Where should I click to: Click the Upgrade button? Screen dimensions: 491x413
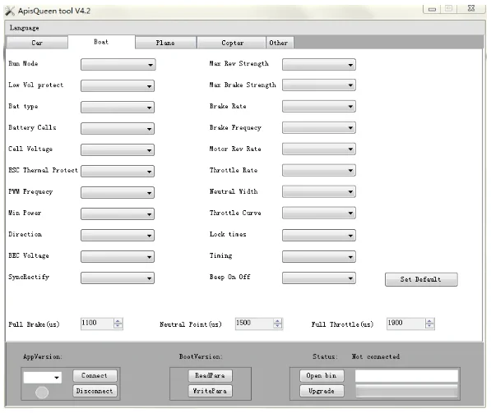322,391
